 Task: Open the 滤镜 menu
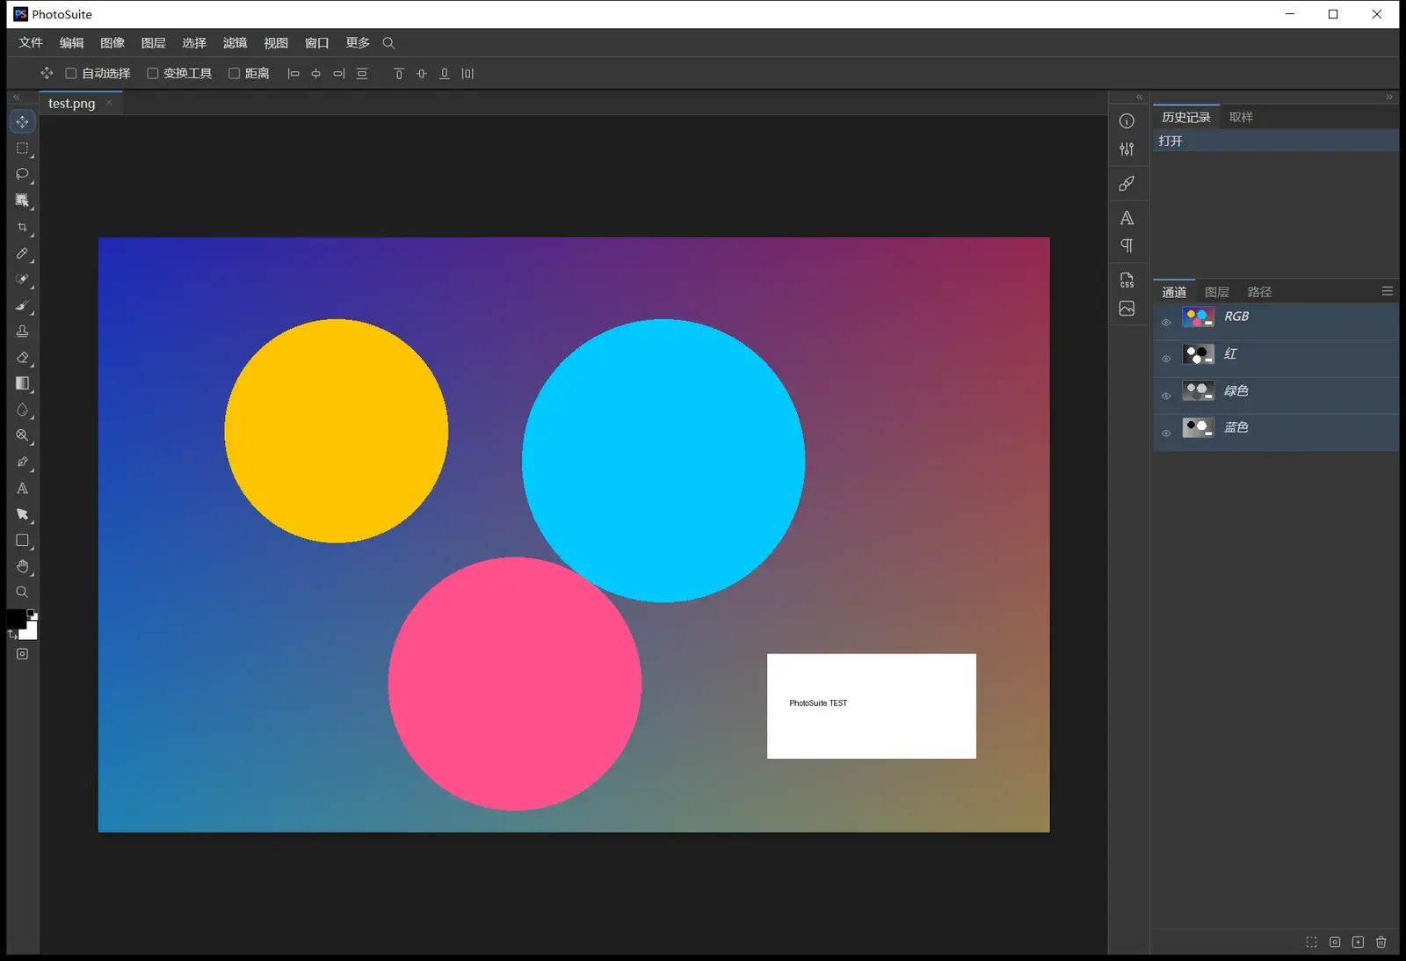click(x=235, y=43)
